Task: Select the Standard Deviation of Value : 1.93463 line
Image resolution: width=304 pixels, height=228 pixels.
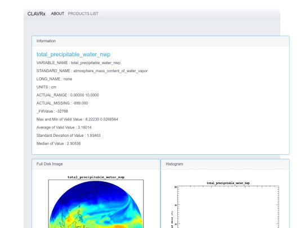Action: click(x=69, y=136)
